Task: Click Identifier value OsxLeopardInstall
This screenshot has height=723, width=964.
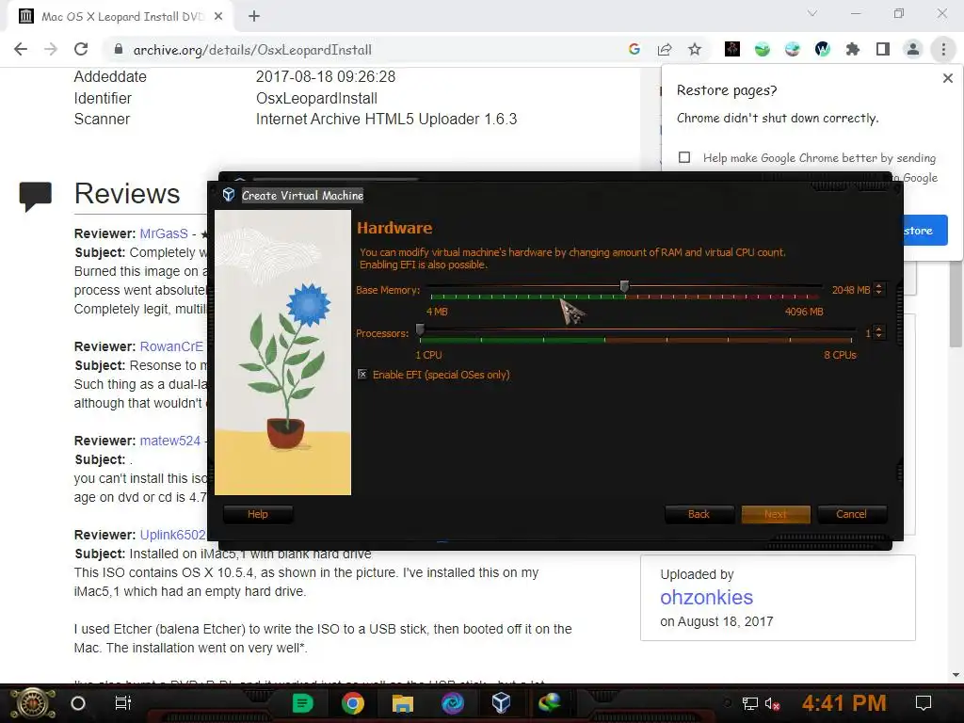Action: (x=316, y=98)
